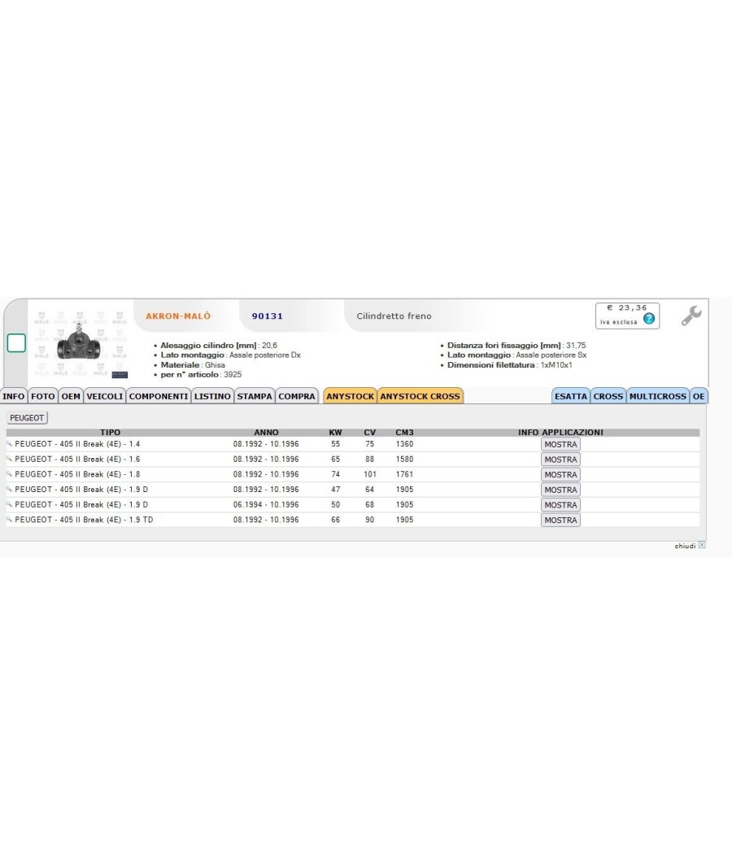
Task: Click the wrench tool icon
Action: (691, 316)
